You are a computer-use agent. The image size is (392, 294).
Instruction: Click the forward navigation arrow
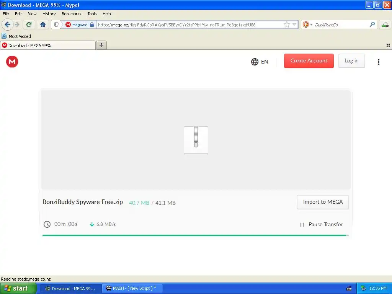click(17, 24)
